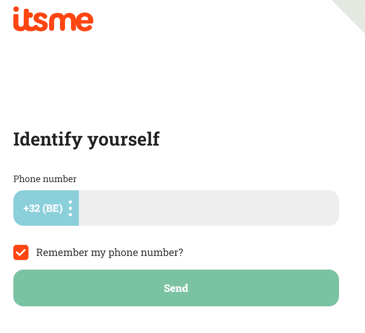This screenshot has height=333, width=365.
Task: Untick the Remember my phone number checkbox
Action: (21, 252)
